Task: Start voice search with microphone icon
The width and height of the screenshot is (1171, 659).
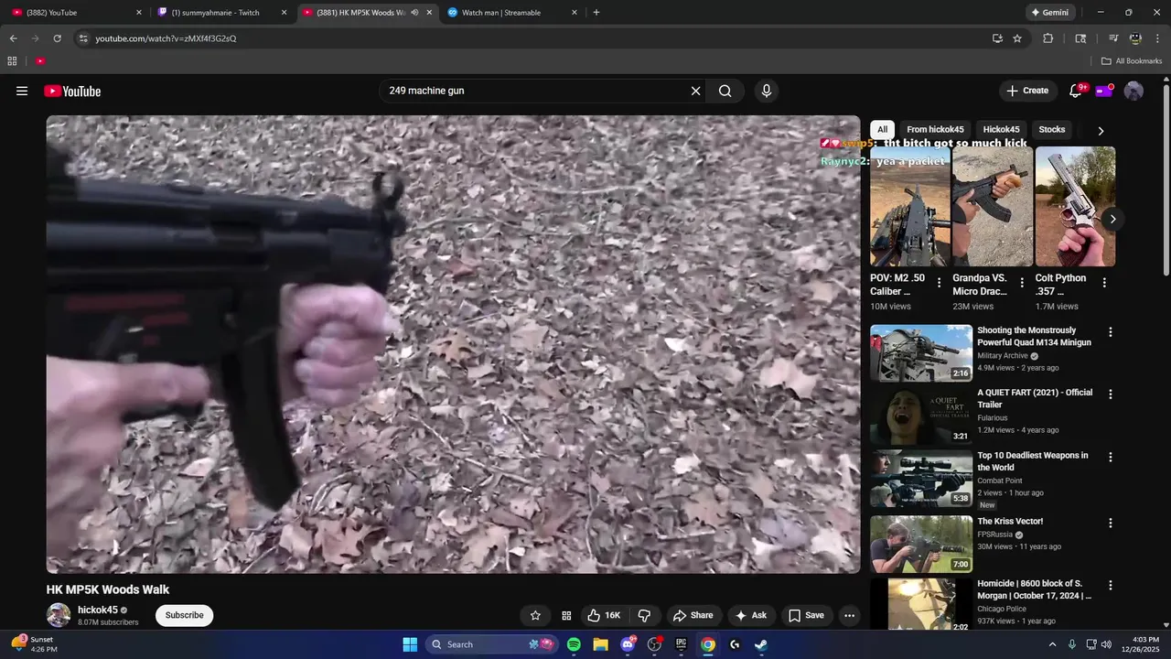Action: click(767, 91)
